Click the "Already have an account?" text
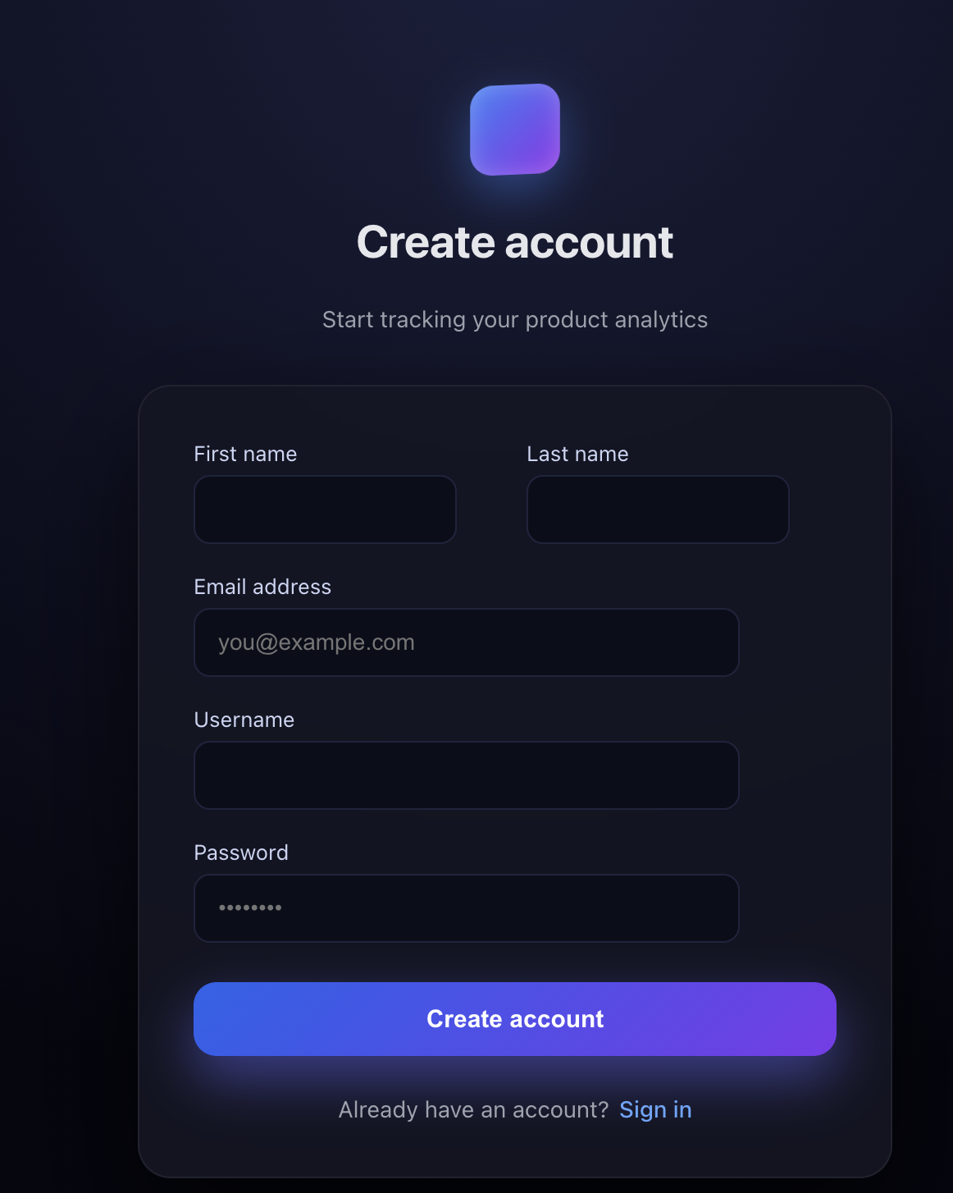This screenshot has height=1193, width=953. [473, 1110]
